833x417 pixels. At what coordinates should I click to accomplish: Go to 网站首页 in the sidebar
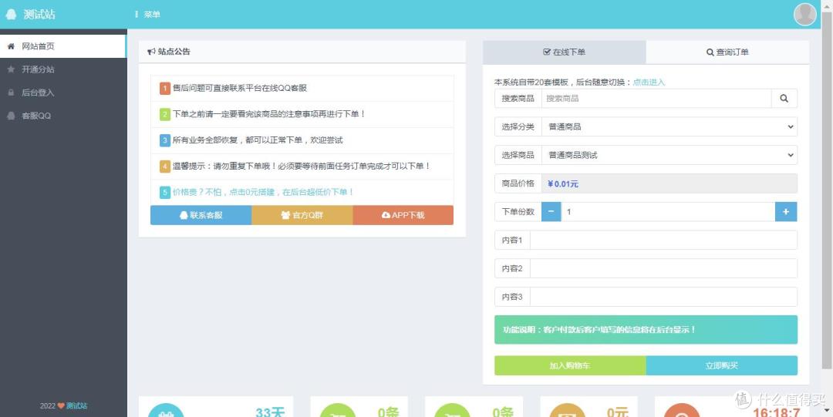[63, 46]
